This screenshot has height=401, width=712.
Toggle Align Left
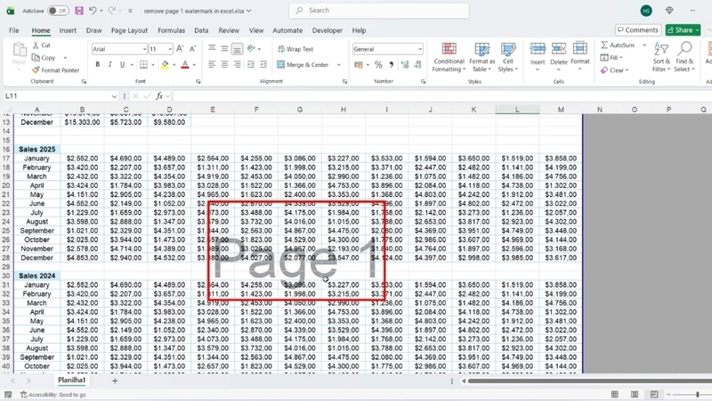212,64
